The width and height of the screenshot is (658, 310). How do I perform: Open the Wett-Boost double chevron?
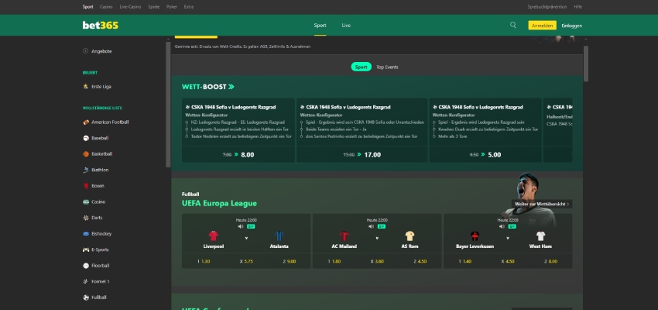231,87
